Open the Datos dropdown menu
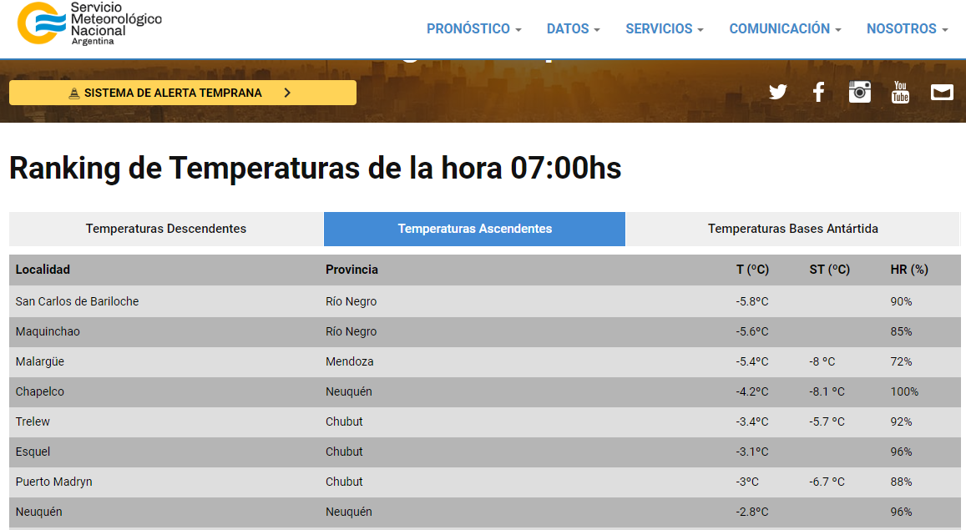This screenshot has width=966, height=530. pyautogui.click(x=573, y=29)
